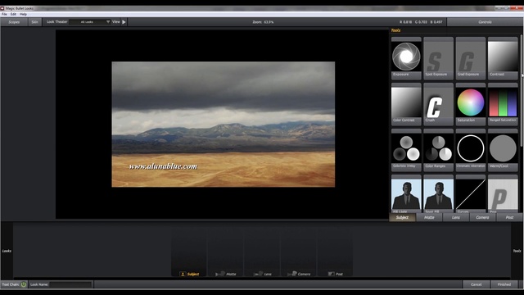The height and width of the screenshot is (295, 524).
Task: Select the Chromatic Aberration tool
Action: [x=471, y=150]
